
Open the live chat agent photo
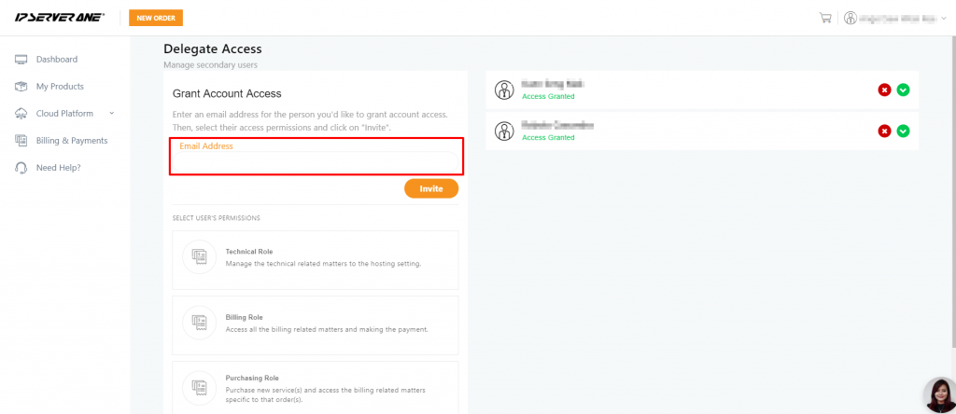pyautogui.click(x=940, y=395)
